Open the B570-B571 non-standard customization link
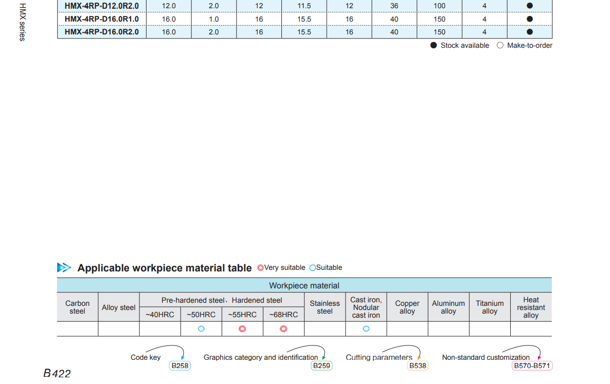 pos(532,366)
